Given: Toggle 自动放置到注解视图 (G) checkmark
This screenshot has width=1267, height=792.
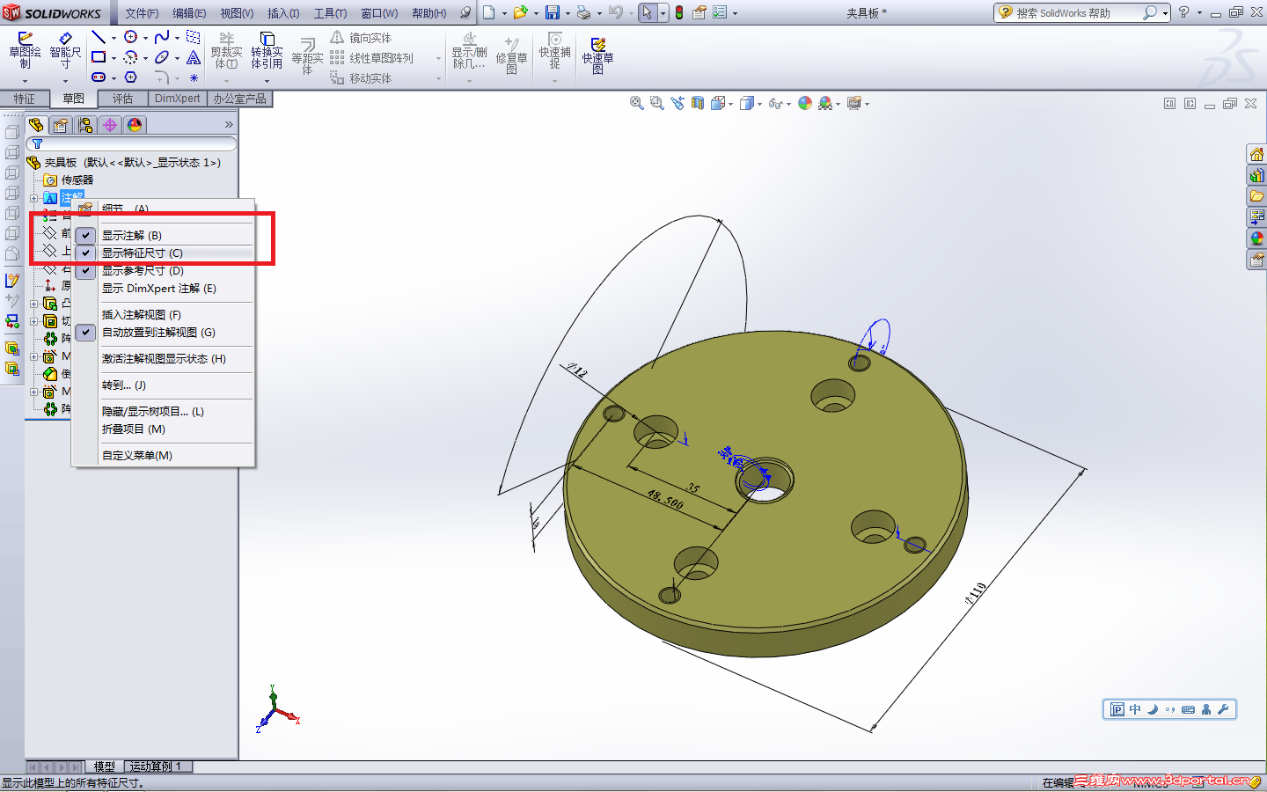Looking at the screenshot, I should [x=85, y=332].
